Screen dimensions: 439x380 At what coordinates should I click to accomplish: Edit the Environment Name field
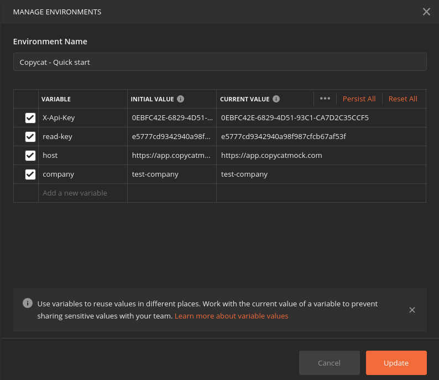click(219, 62)
